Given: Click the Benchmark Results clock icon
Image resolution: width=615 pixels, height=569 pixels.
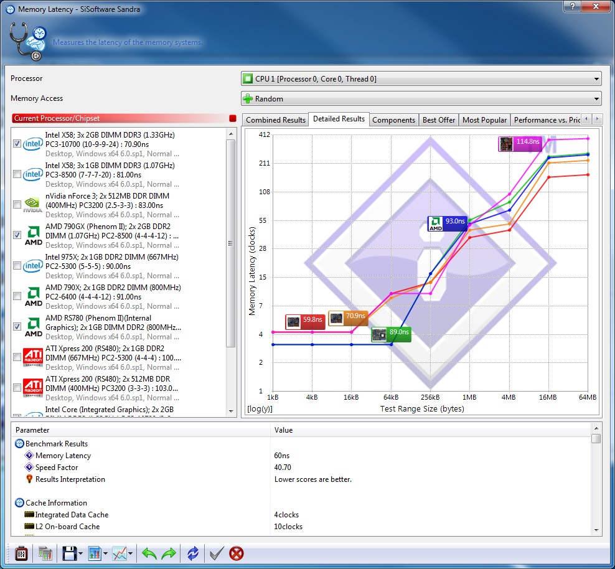Looking at the screenshot, I should point(19,443).
